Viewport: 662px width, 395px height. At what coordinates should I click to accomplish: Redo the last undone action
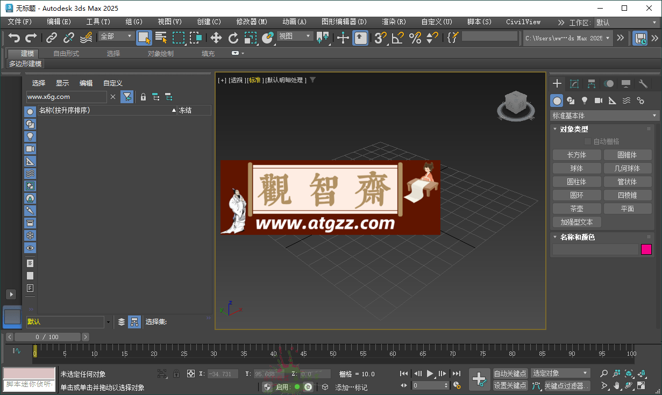(x=31, y=38)
